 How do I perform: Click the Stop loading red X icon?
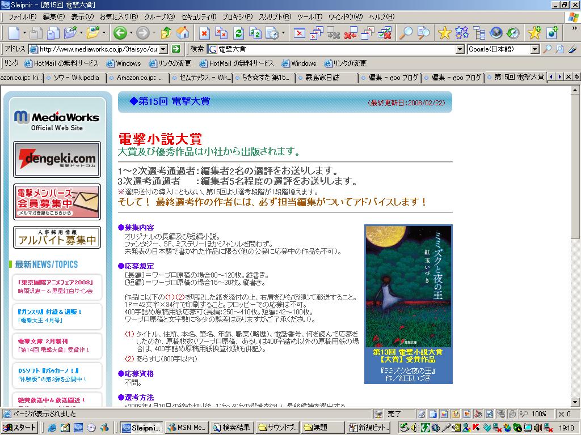[x=204, y=33]
